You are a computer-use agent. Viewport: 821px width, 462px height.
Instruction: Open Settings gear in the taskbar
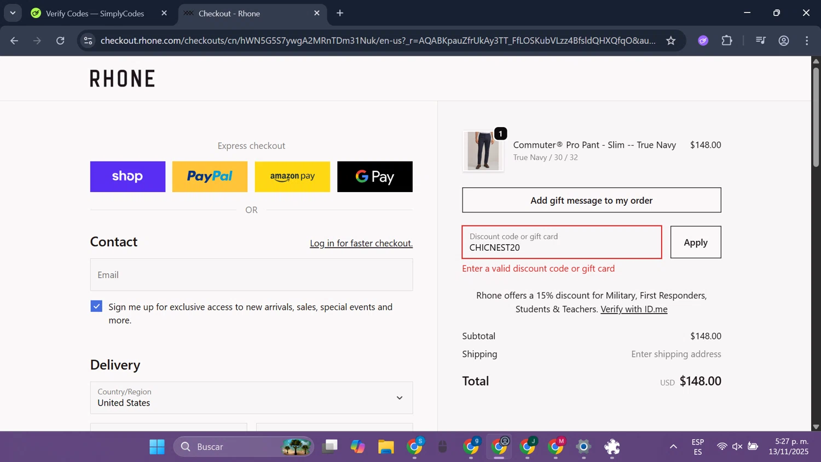584,447
